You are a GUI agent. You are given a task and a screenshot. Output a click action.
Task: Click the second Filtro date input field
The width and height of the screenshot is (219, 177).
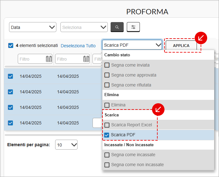tap(73, 59)
